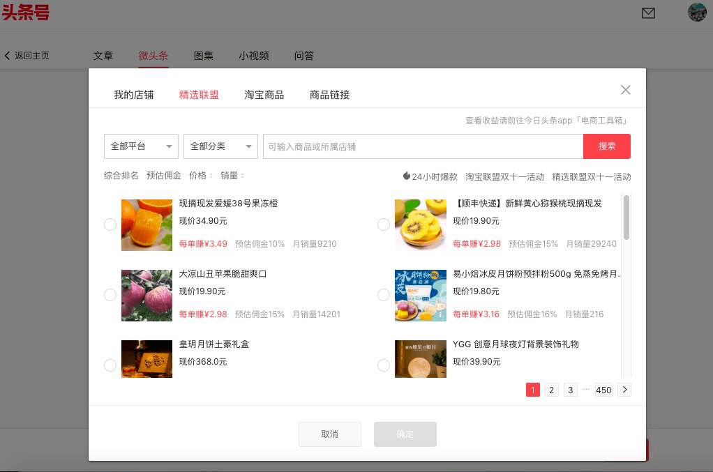The image size is (713, 472).
Task: Open the user avatar at top right
Action: (x=697, y=13)
